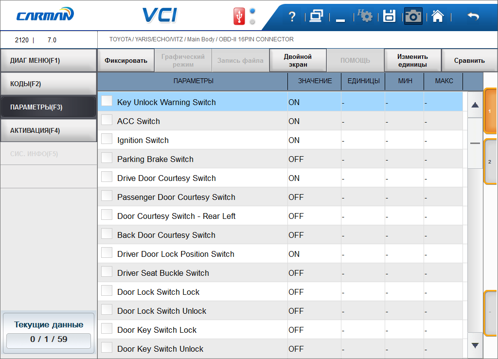
Task: Select the ACC Switch row text
Action: pyautogui.click(x=139, y=121)
